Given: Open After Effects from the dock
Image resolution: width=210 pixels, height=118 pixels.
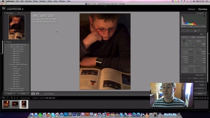Looking at the screenshot, I should click(91, 114).
